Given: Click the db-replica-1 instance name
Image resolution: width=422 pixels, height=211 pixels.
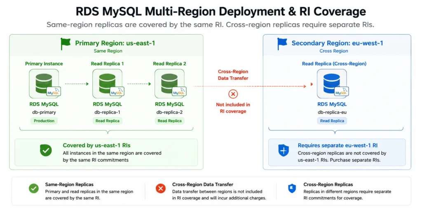Looking at the screenshot, I should pyautogui.click(x=108, y=113).
